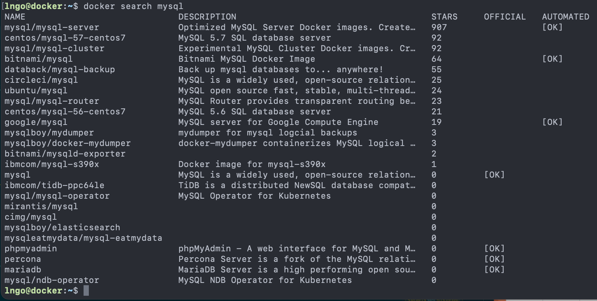This screenshot has width=597, height=301.
Task: Click the mysqleatmydata/mysql-eatmydata image name
Action: 83,238
